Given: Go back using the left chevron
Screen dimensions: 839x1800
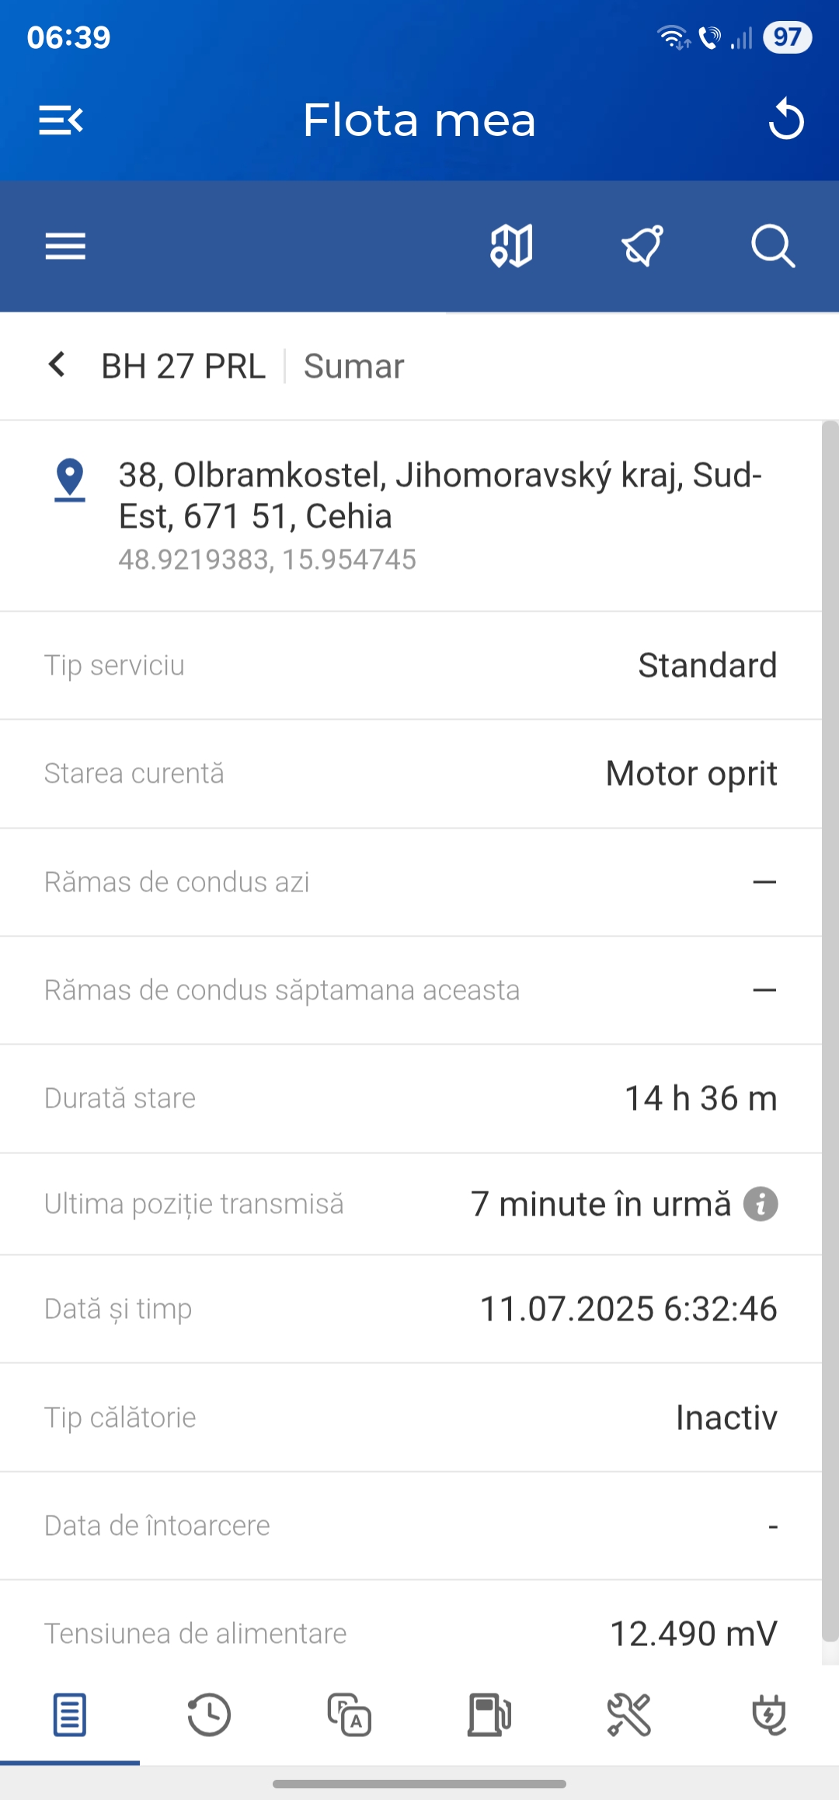Looking at the screenshot, I should click(x=57, y=365).
